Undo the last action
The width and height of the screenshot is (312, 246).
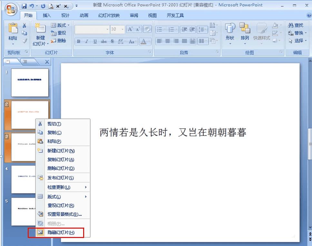[32, 6]
